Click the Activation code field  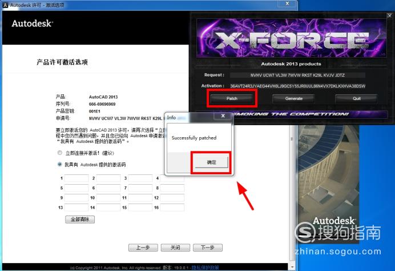click(297, 86)
